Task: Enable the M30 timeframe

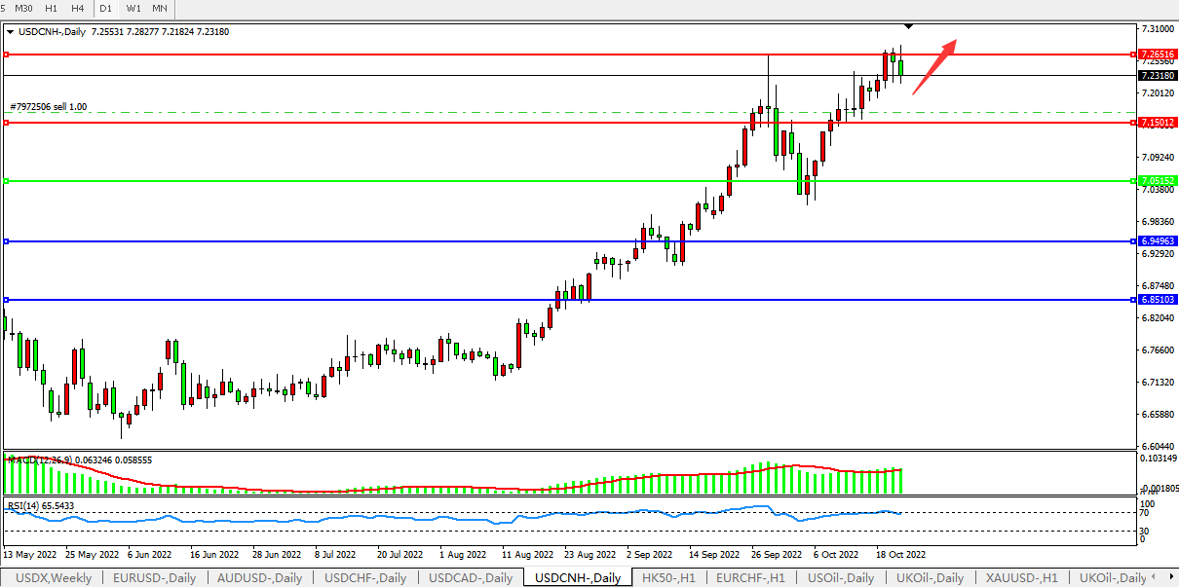Action: coord(24,8)
